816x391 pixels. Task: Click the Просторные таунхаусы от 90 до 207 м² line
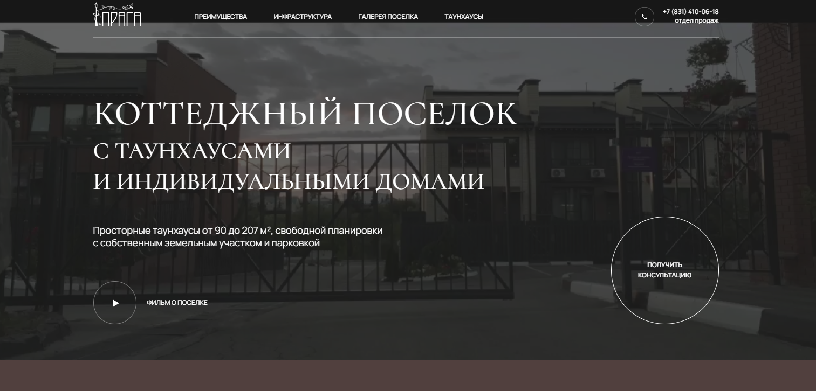(x=238, y=231)
